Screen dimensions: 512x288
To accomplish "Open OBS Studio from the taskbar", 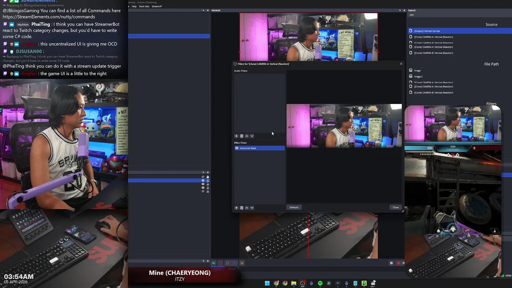I will [302, 283].
